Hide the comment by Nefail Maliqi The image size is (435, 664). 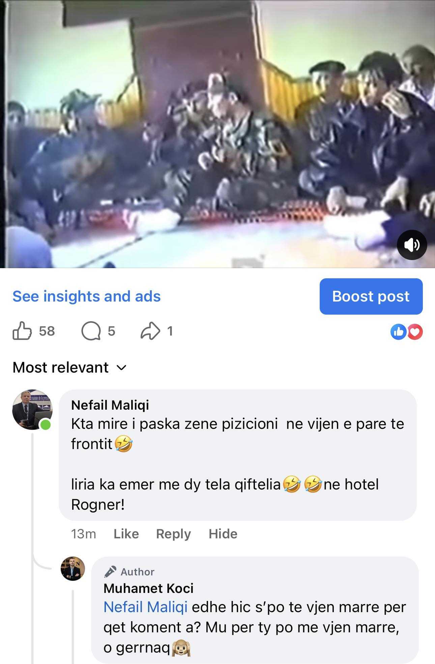click(223, 534)
